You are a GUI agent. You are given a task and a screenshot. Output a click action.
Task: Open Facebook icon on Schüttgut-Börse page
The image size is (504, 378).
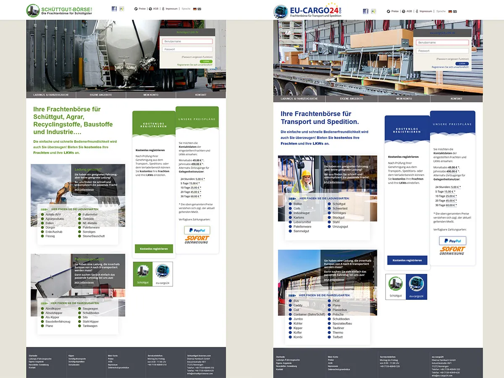pos(114,8)
